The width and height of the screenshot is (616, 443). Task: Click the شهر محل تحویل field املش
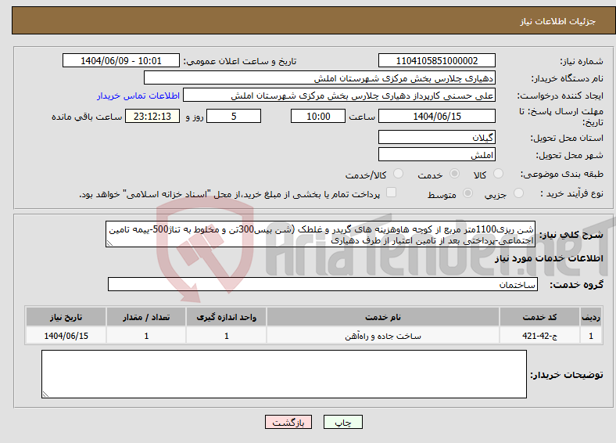pos(436,154)
